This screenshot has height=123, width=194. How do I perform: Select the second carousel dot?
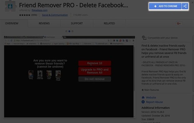coord(69,31)
